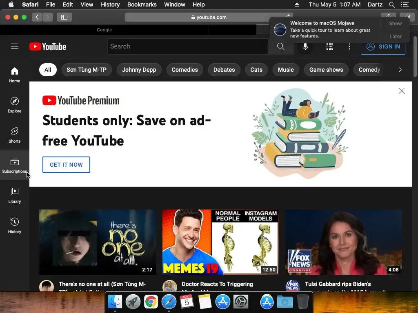Screen dimensions: 418x313
Task: Toggle Safari's sidebar button
Action: [64, 17]
